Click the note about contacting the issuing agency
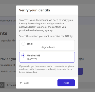Screen dimensions: 95x92 (x=47, y=69)
